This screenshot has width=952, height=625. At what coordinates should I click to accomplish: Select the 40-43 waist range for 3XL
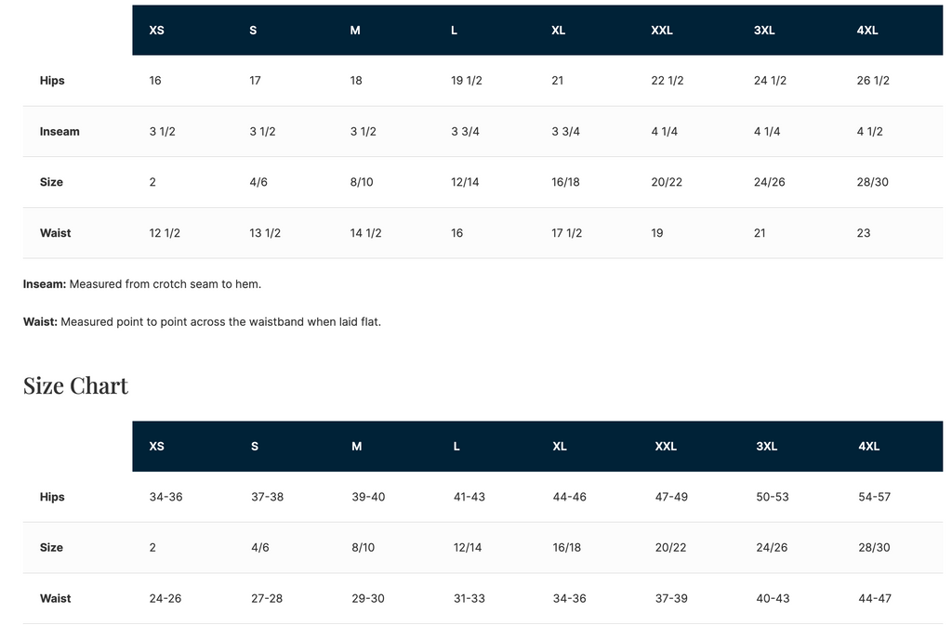point(773,598)
